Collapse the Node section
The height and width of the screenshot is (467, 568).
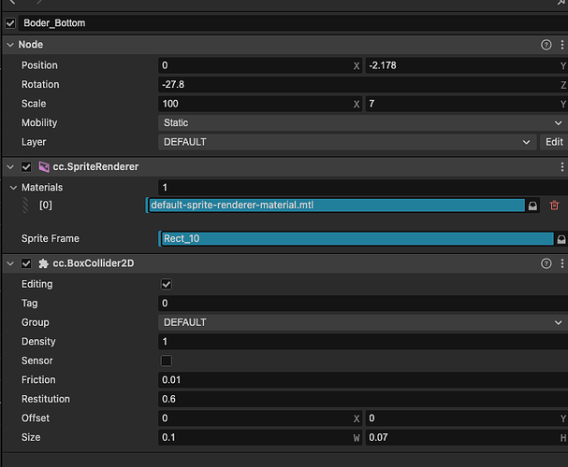(x=10, y=45)
